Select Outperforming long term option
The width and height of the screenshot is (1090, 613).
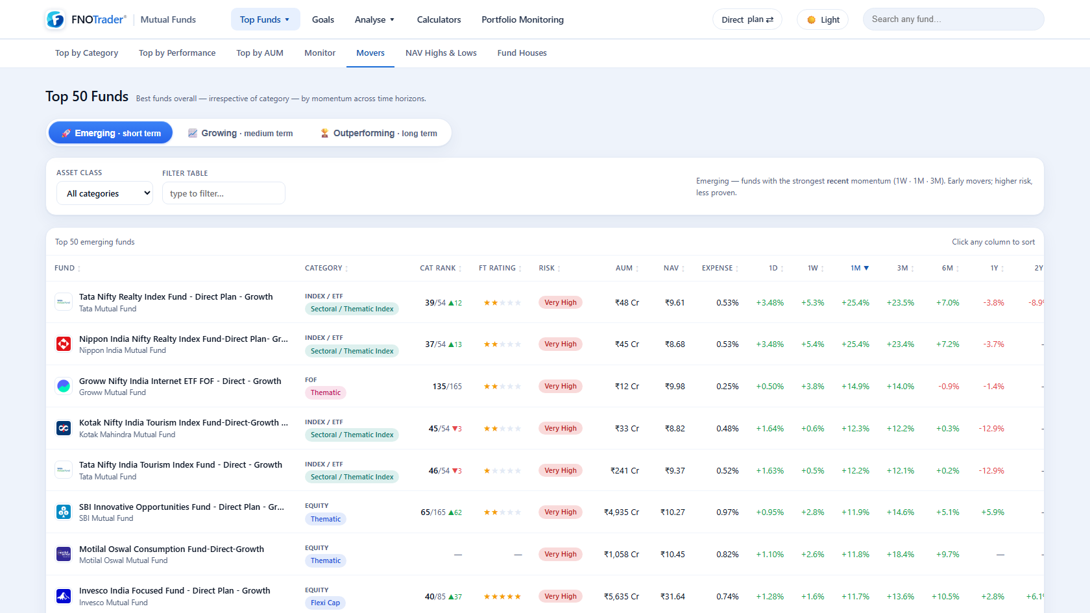pyautogui.click(x=379, y=133)
